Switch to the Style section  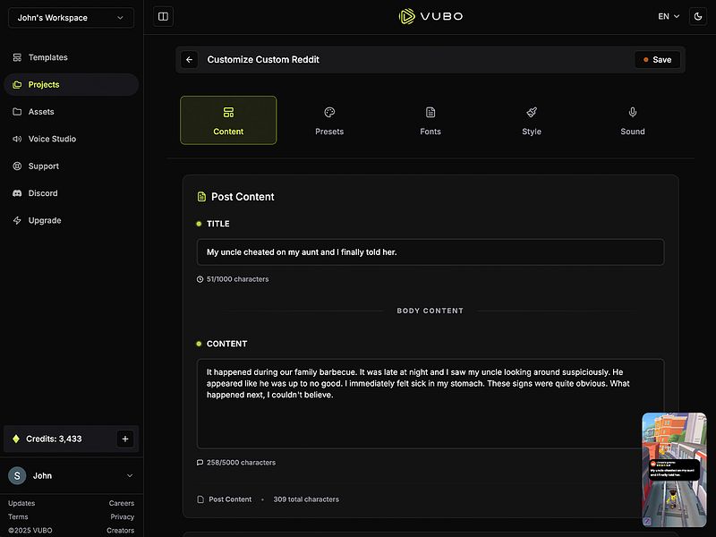(532, 120)
